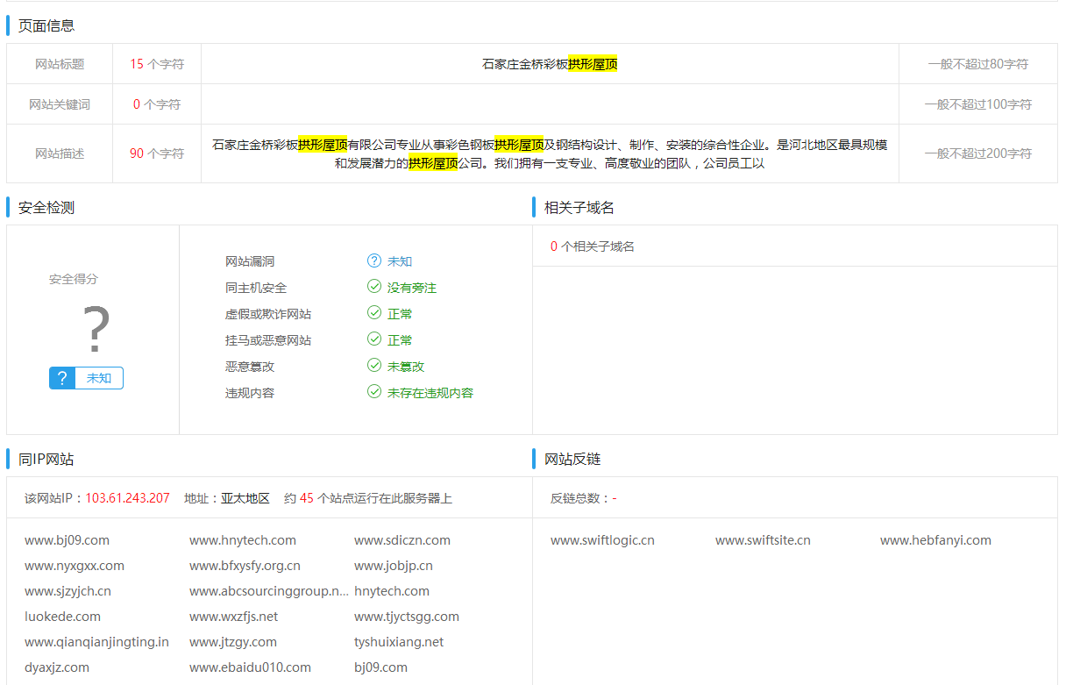Open www.hebfanyi.com backlink
This screenshot has width=1066, height=685.
click(935, 540)
